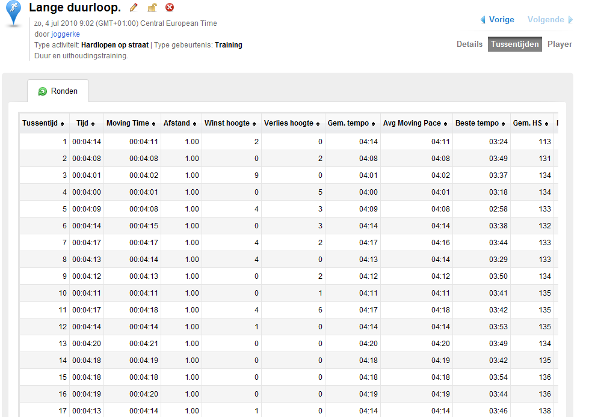This screenshot has width=598, height=417.
Task: Click the pencil edit icon beside title
Action: (134, 7)
